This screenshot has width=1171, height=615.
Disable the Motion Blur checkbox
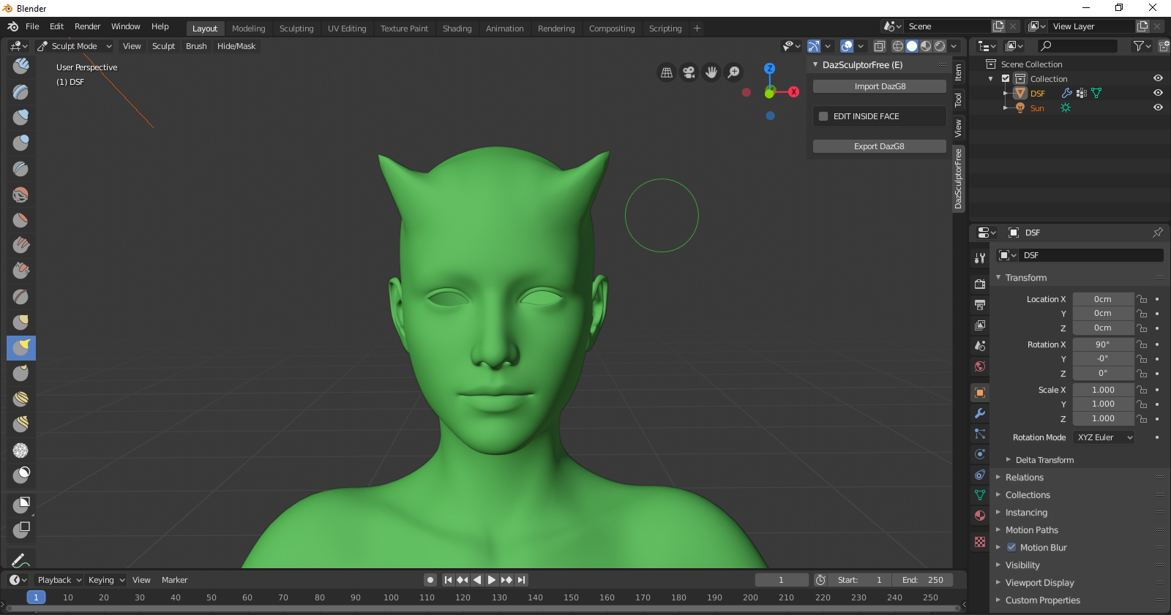point(1011,547)
